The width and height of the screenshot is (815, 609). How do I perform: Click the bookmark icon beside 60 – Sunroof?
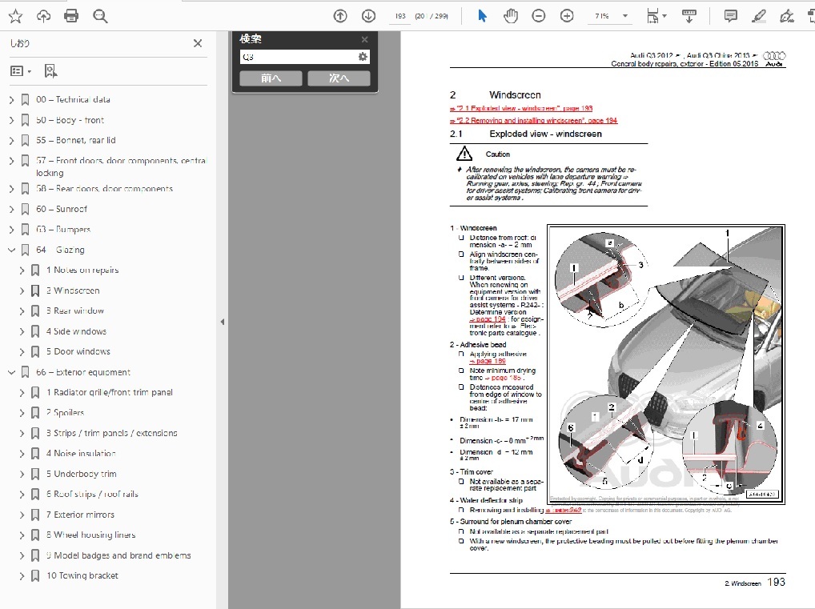click(x=25, y=209)
